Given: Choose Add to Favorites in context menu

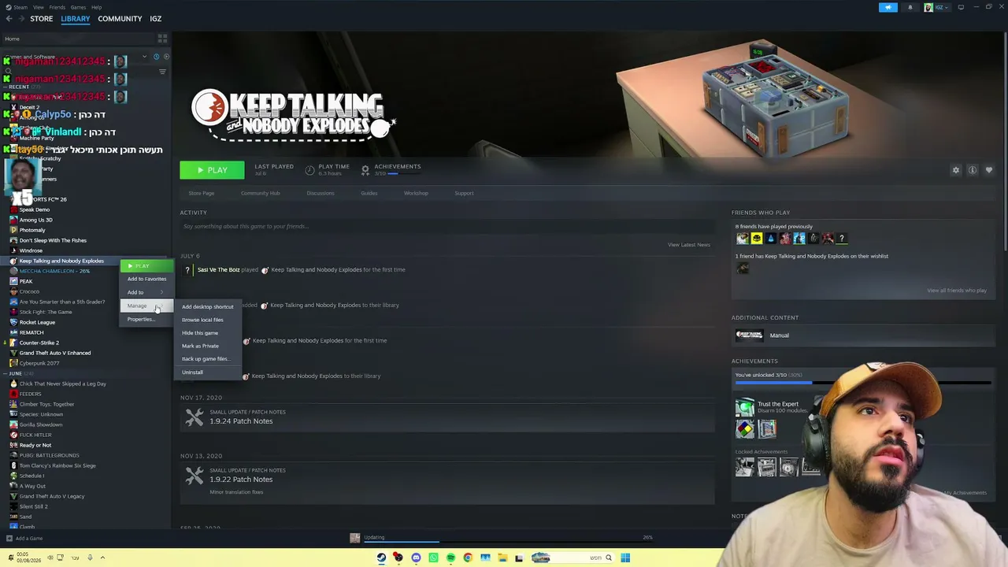Looking at the screenshot, I should pos(146,279).
